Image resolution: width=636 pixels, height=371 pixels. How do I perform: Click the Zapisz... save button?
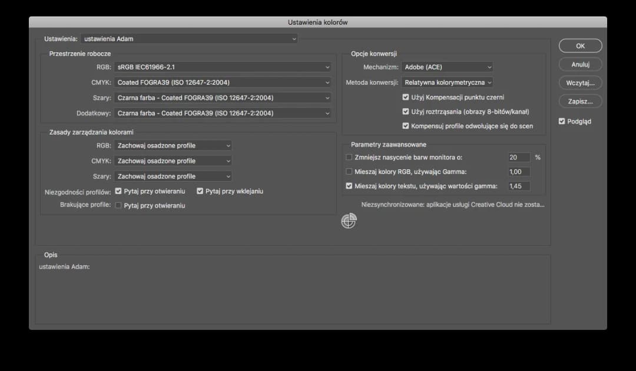coord(580,101)
